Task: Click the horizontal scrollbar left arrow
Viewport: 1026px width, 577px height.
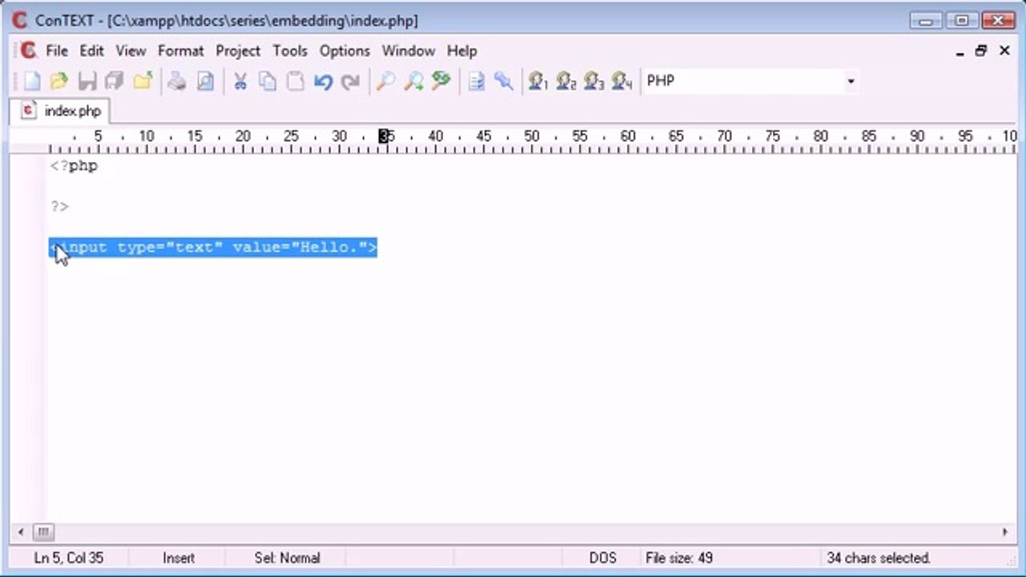Action: pos(21,531)
